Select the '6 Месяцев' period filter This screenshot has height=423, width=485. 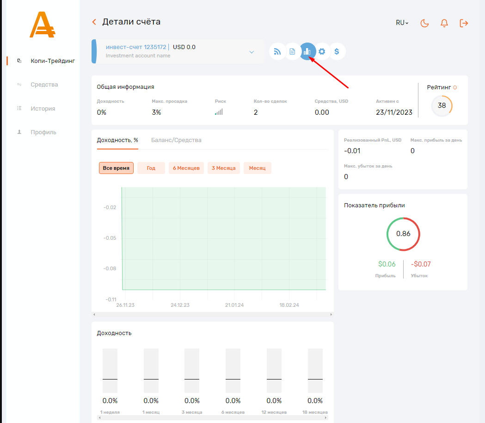186,168
